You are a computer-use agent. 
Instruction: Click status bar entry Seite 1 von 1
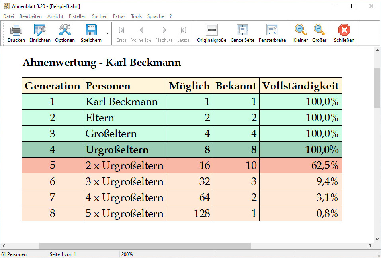[63, 254]
